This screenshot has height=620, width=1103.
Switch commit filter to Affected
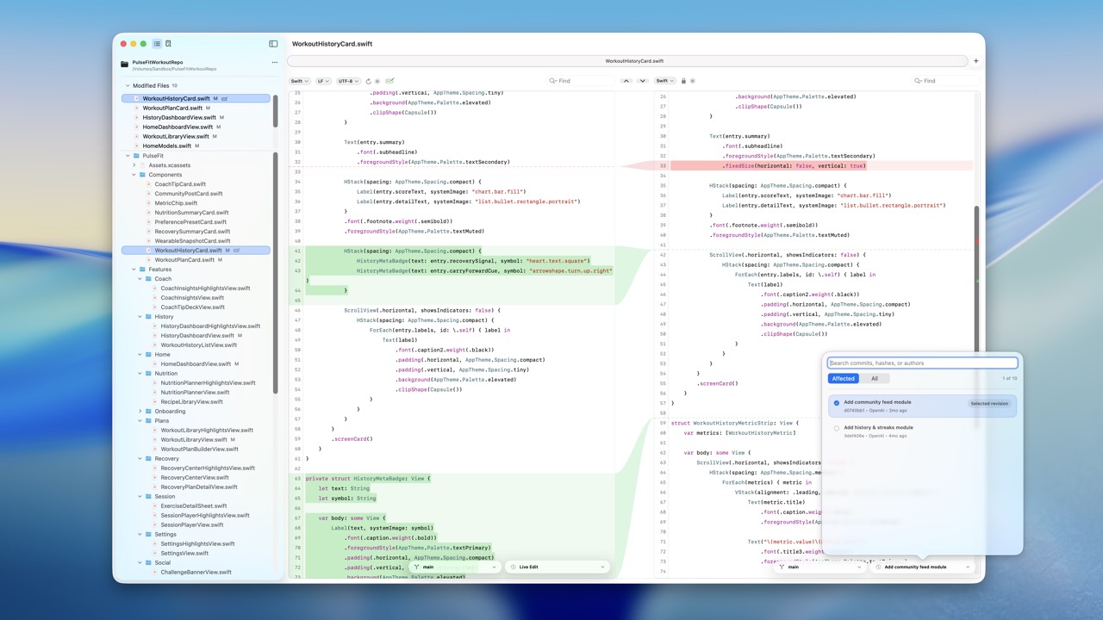(x=844, y=379)
